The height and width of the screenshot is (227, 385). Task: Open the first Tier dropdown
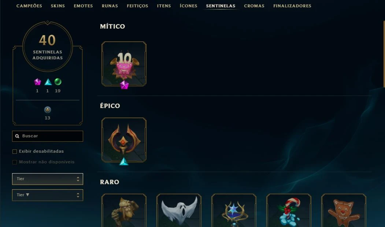tap(48, 179)
